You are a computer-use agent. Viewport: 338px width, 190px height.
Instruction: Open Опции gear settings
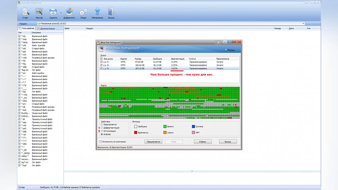pos(83,12)
